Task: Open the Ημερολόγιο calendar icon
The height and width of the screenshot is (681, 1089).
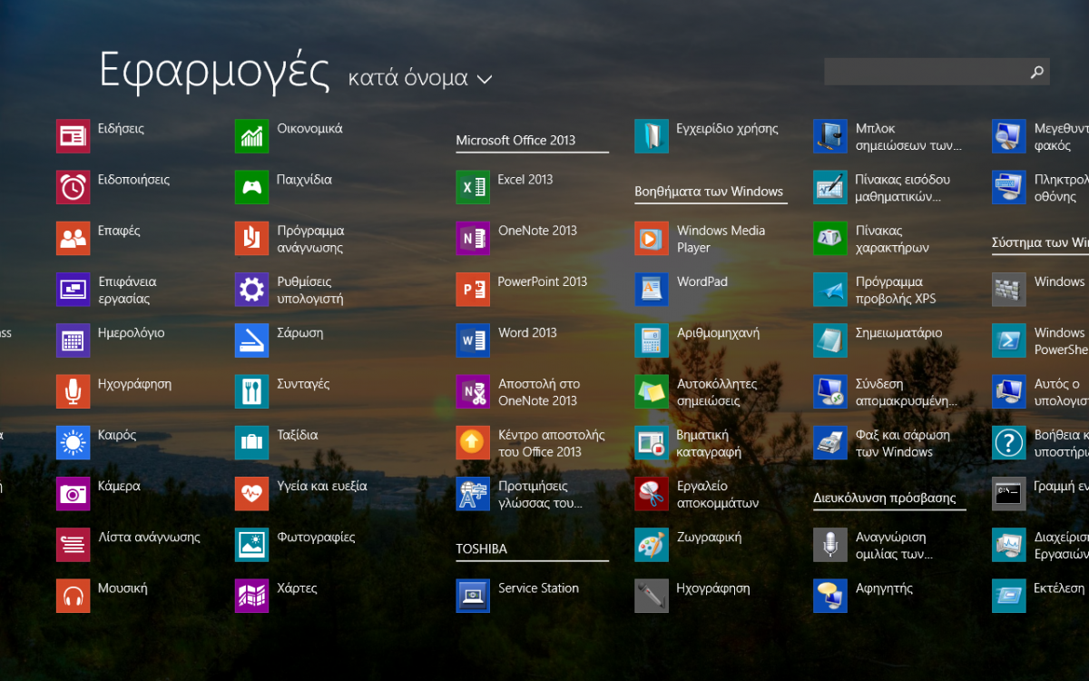Action: [x=73, y=340]
